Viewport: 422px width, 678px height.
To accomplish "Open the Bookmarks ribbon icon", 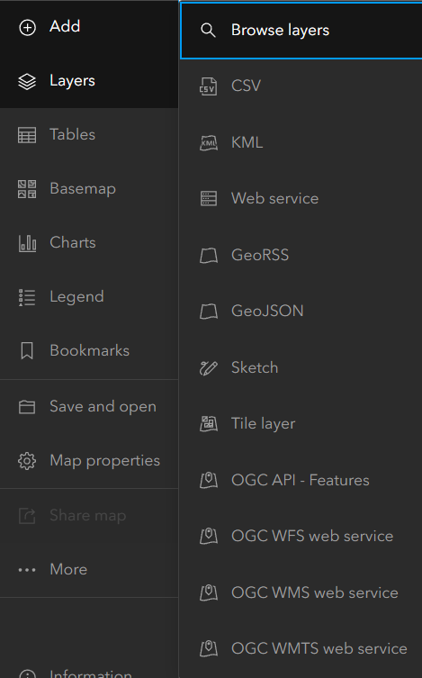I will 27,350.
